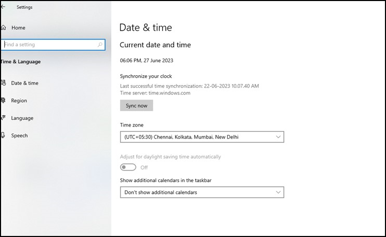
Task: Go to Home in the sidebar
Action: pyautogui.click(x=18, y=27)
